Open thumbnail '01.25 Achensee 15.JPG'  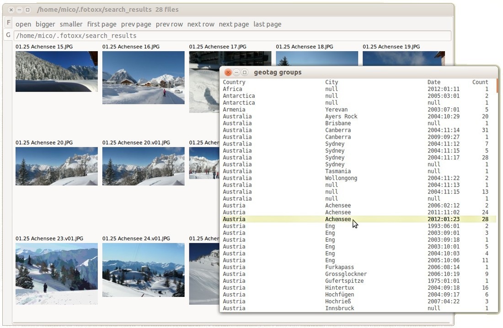click(x=56, y=71)
